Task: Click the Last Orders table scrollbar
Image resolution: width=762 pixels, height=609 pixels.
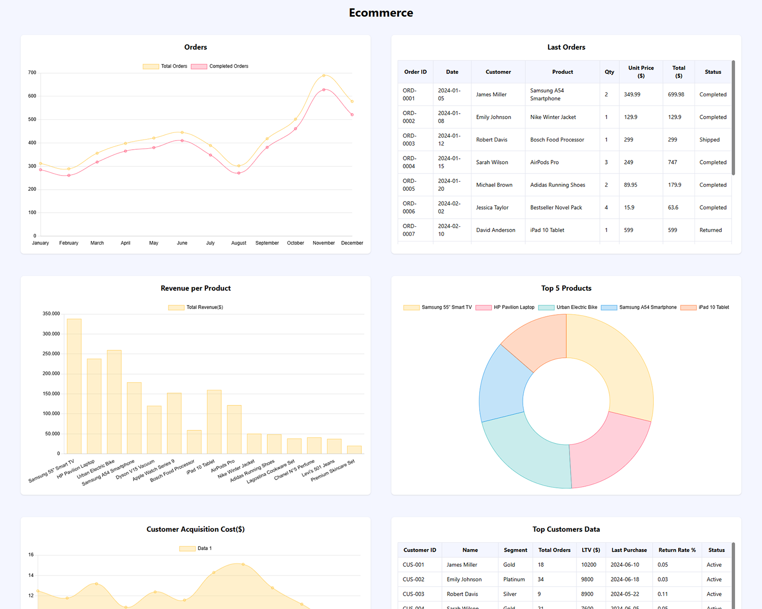Action: point(733,118)
